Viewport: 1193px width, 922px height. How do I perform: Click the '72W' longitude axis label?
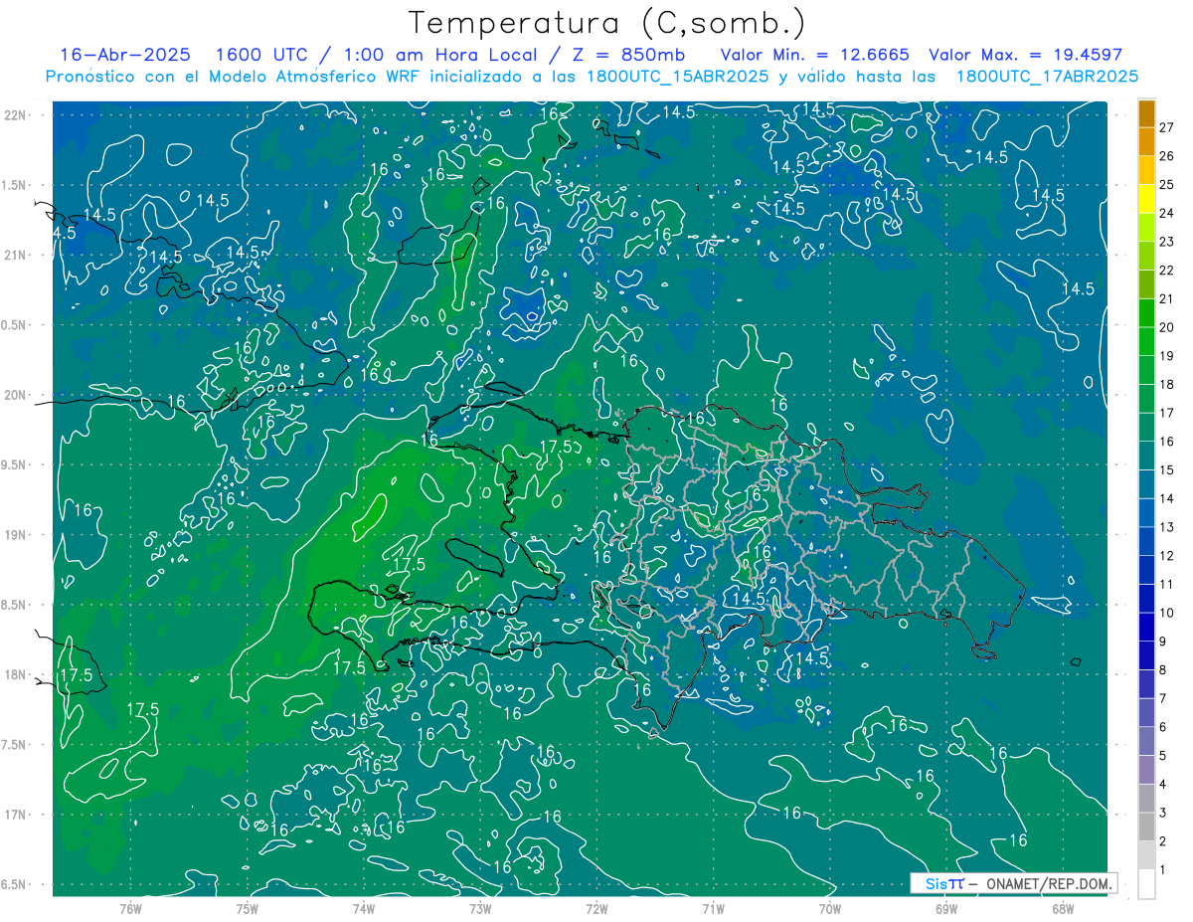click(x=596, y=908)
